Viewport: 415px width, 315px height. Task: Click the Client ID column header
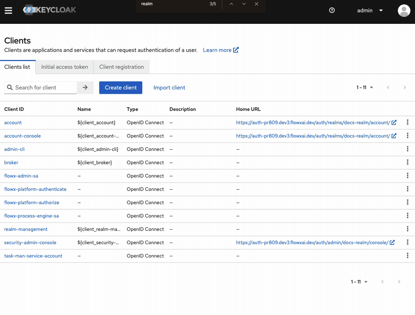[14, 109]
